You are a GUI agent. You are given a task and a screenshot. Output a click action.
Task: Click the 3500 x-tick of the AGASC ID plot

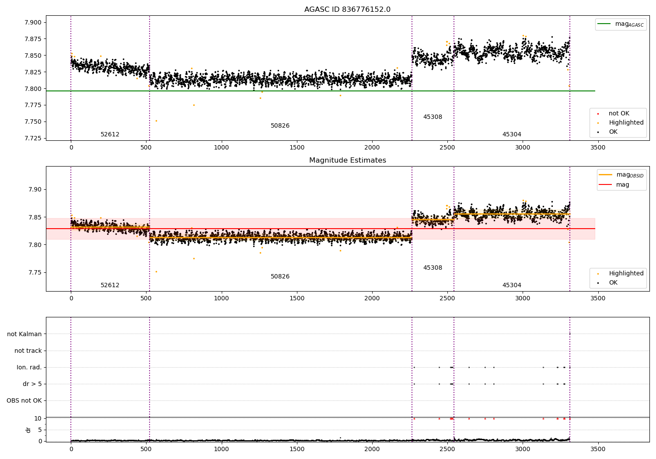598,148
